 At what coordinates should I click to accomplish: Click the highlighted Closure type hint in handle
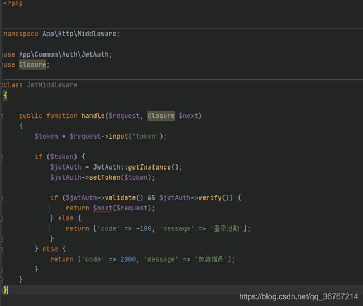[x=161, y=116]
